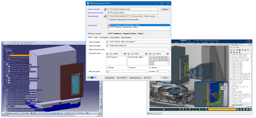Click the orange VERICUT progress bar
This screenshot has height=118, width=256.
pyautogui.click(x=222, y=109)
